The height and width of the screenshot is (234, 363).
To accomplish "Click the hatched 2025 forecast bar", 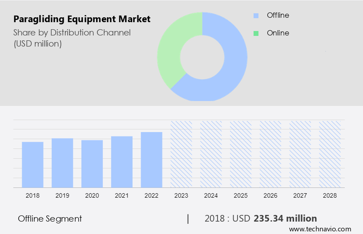I will point(241,154).
